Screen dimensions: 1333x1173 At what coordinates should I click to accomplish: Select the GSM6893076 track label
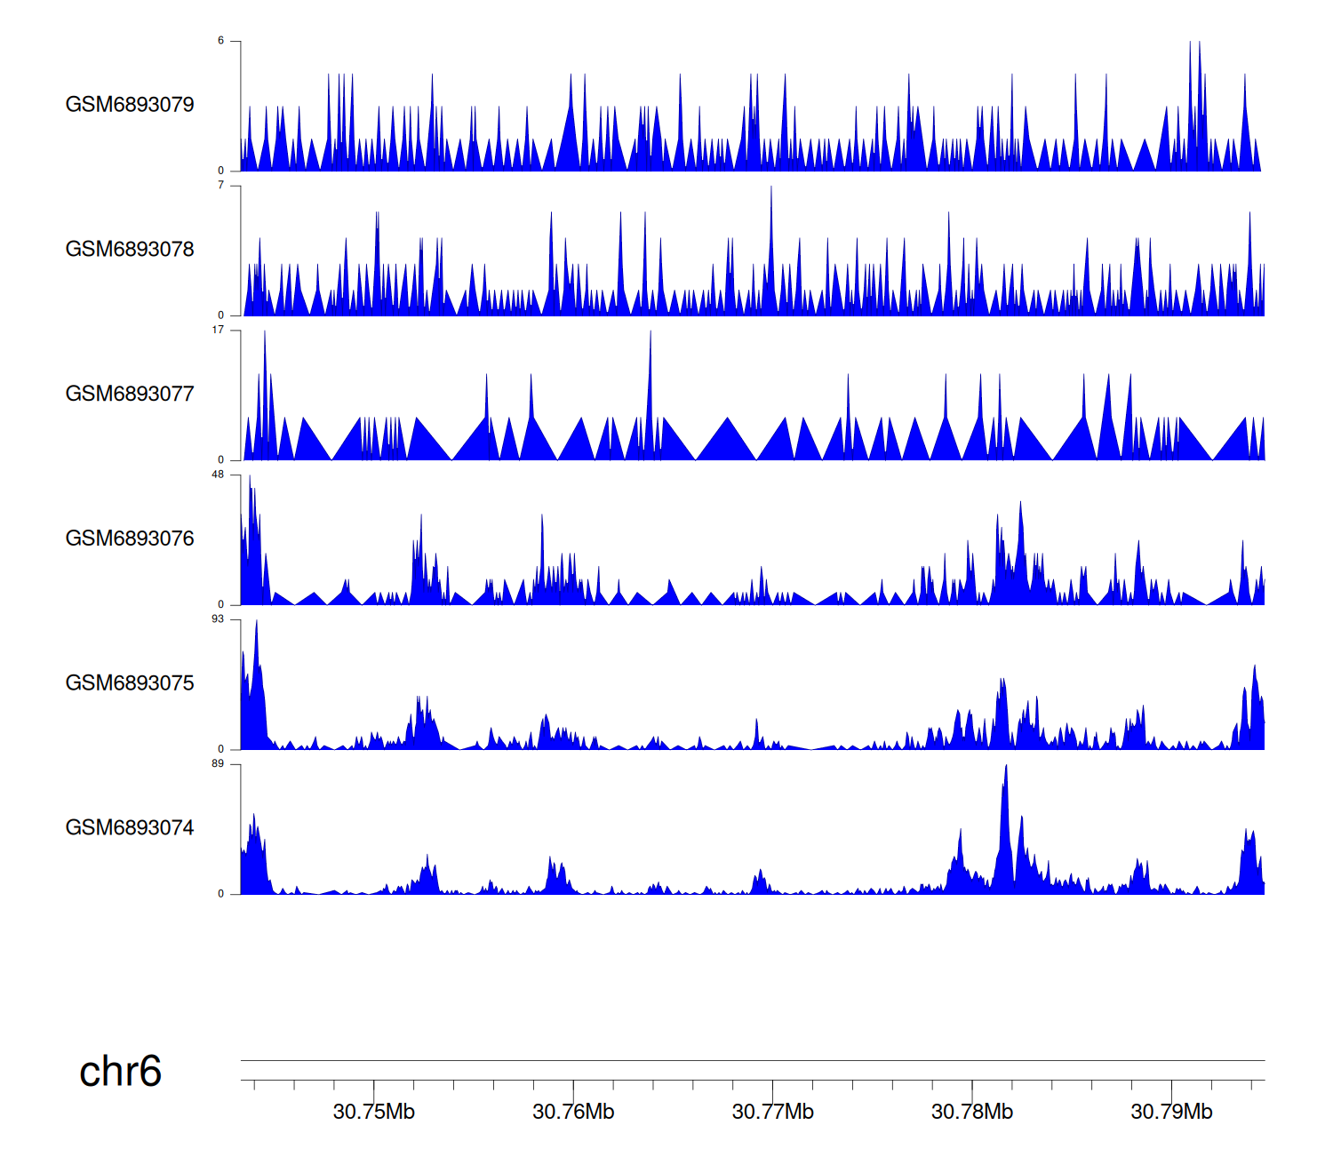[x=130, y=539]
